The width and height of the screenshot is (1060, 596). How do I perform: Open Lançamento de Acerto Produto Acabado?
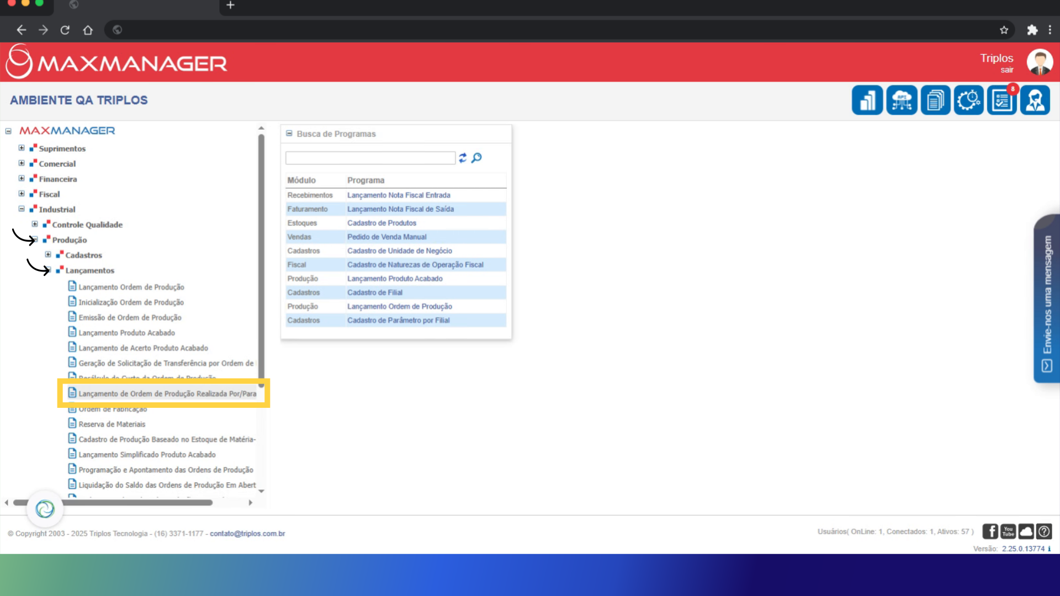point(143,348)
